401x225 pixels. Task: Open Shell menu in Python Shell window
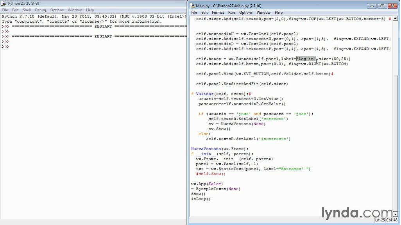click(x=27, y=10)
